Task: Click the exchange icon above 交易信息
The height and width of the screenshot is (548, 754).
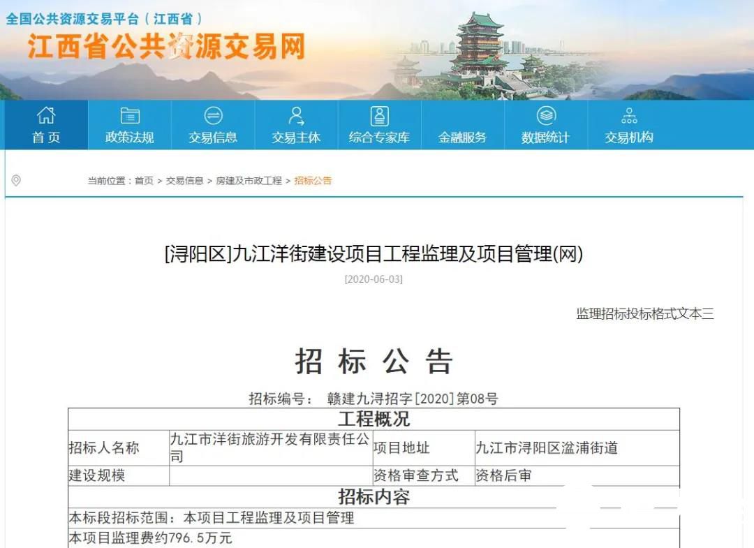Action: tap(213, 116)
